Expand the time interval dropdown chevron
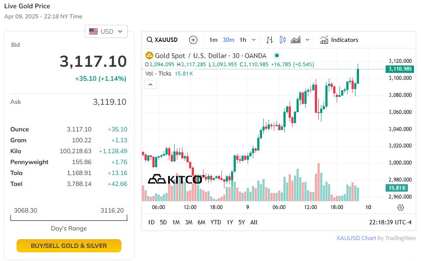 (254, 40)
